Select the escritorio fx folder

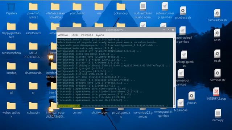tap(33, 26)
